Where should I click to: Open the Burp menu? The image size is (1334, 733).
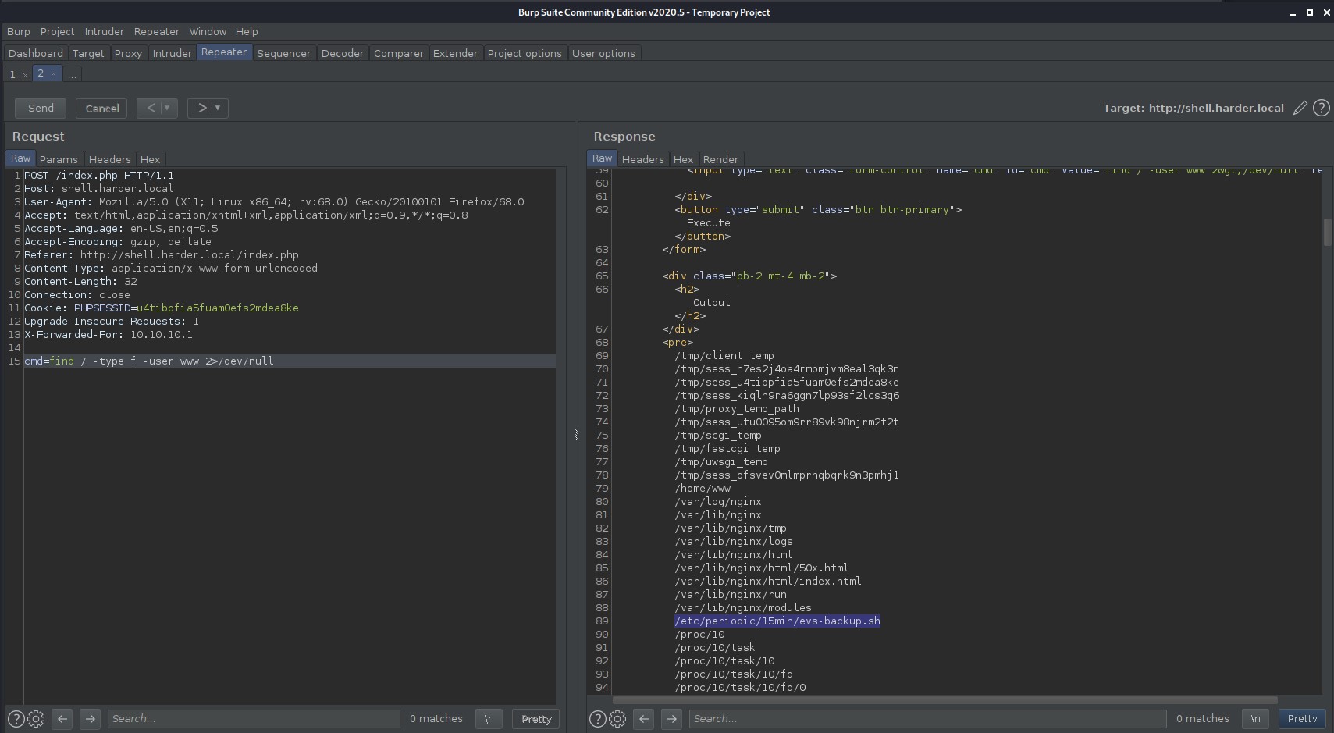(x=18, y=32)
